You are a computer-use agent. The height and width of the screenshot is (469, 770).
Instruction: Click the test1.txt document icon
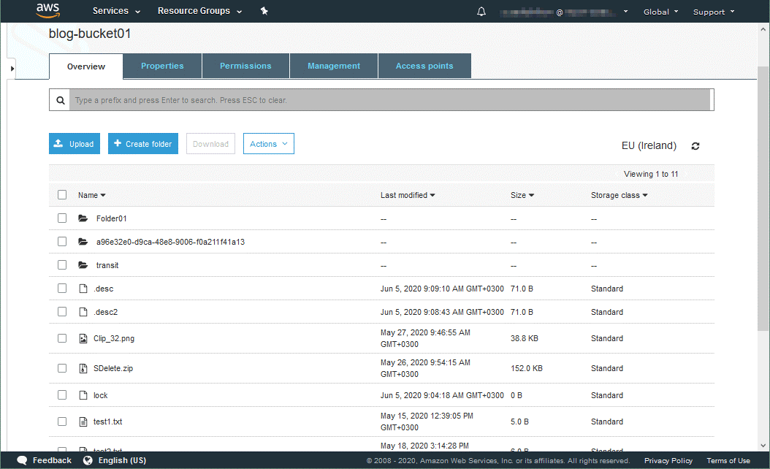coord(83,422)
